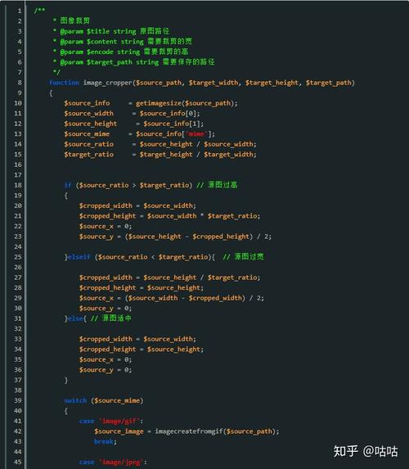Click the comment 源图过高
Viewport: 409px width, 469px height.
point(222,185)
